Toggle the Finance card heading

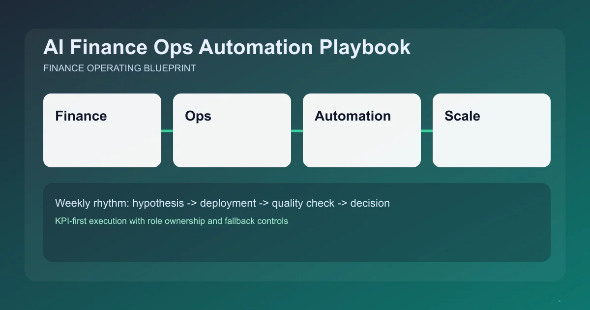pyautogui.click(x=81, y=117)
